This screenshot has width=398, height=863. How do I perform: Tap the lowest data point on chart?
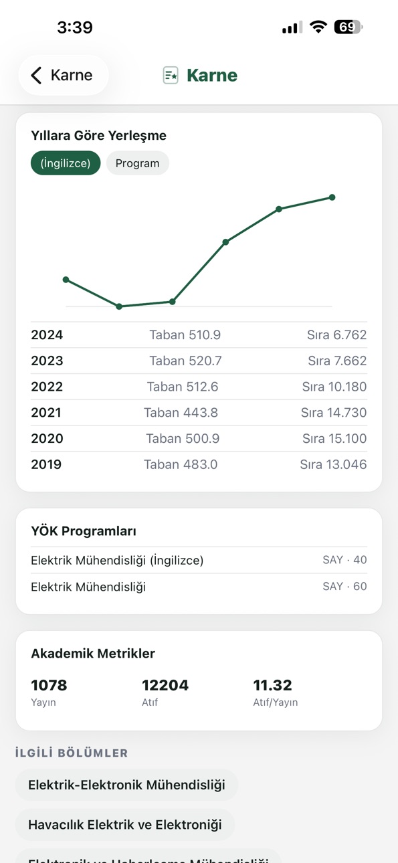tap(119, 306)
